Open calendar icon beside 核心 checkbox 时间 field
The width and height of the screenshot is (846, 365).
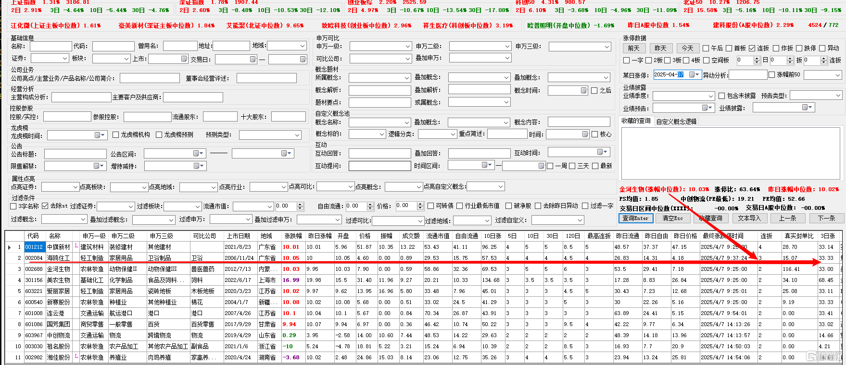585,134
